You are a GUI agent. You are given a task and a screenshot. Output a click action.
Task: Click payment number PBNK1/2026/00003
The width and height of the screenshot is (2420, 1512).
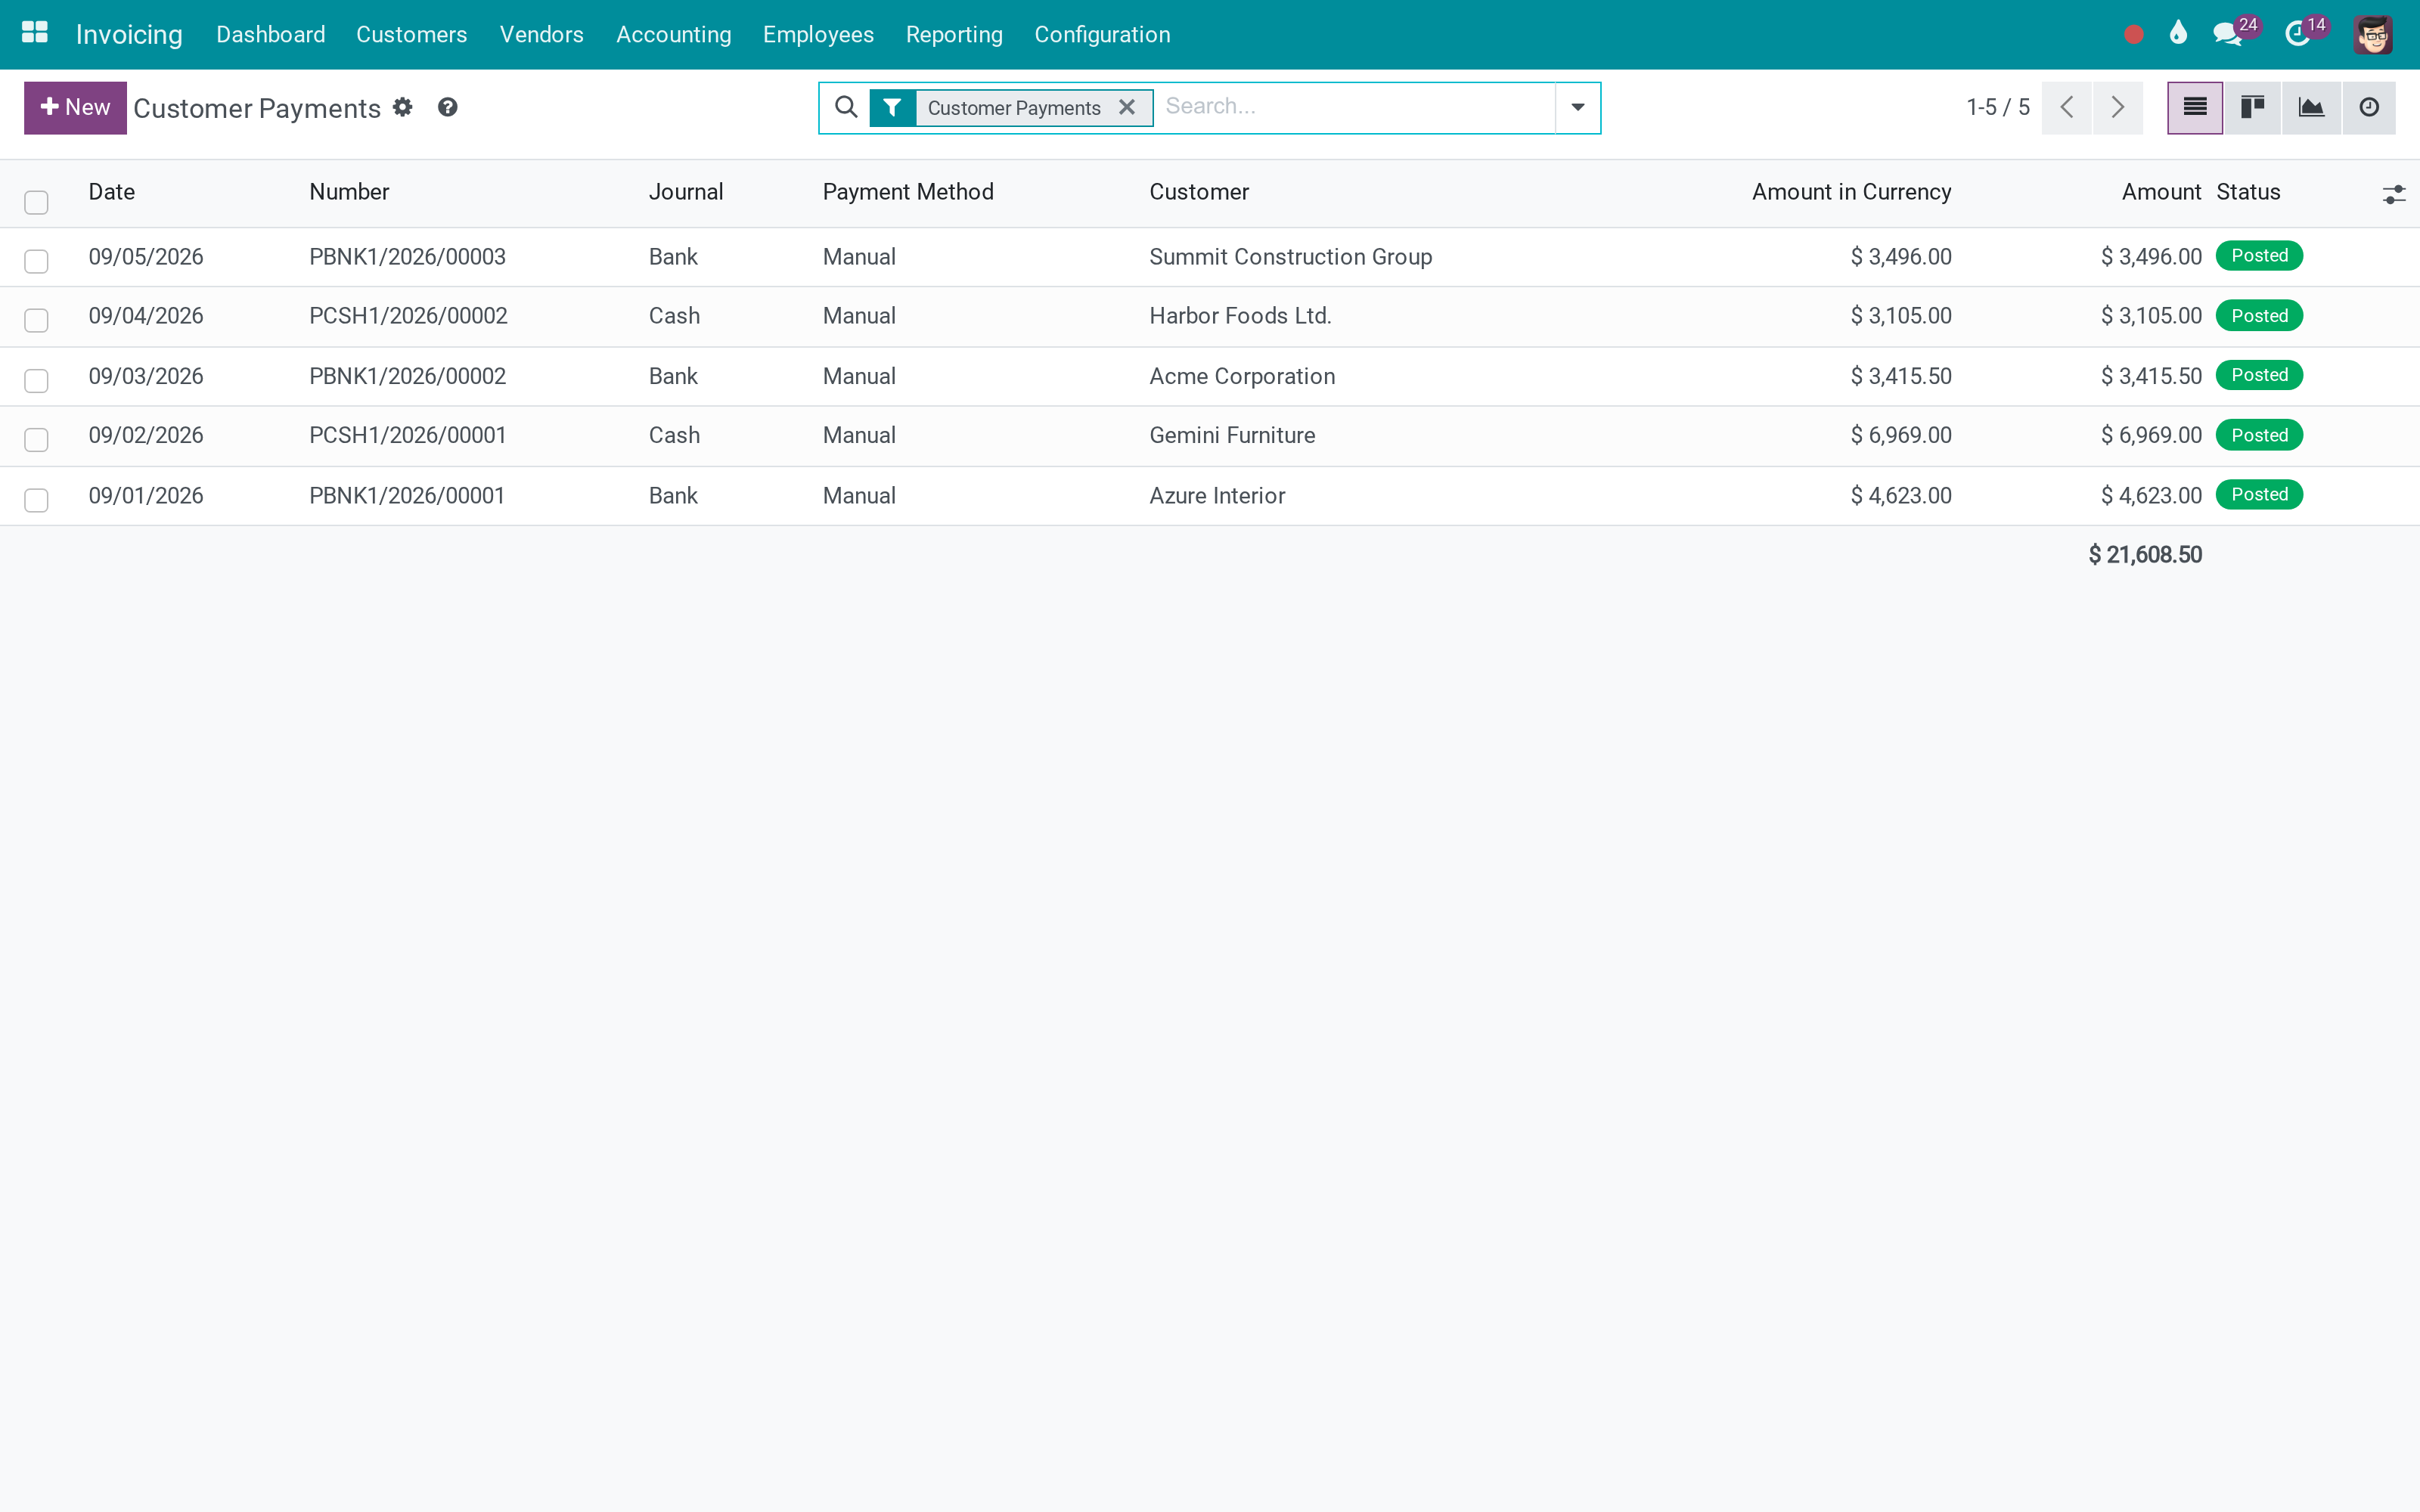tap(407, 257)
